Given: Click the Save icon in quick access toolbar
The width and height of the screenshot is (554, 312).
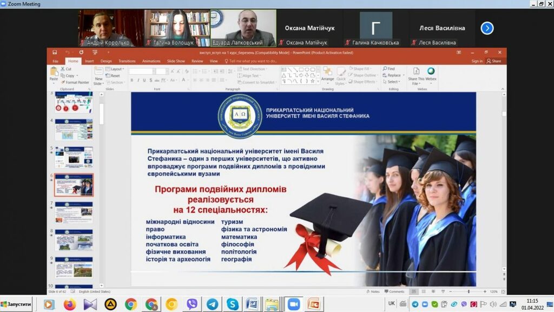Looking at the screenshot, I should click(x=55, y=53).
